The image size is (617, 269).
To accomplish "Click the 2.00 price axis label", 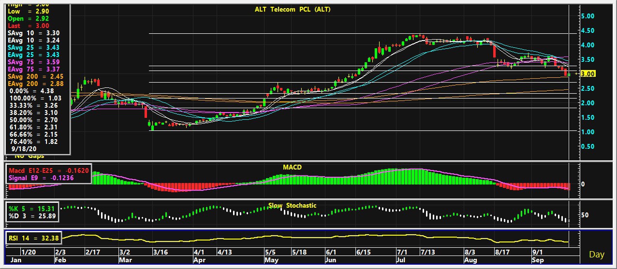I will click(x=588, y=103).
